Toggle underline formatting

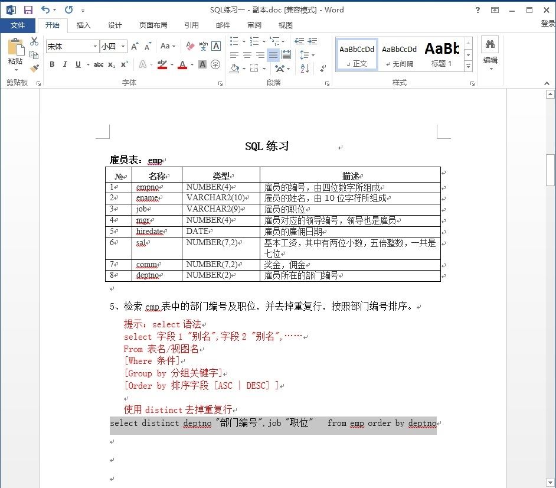point(78,64)
